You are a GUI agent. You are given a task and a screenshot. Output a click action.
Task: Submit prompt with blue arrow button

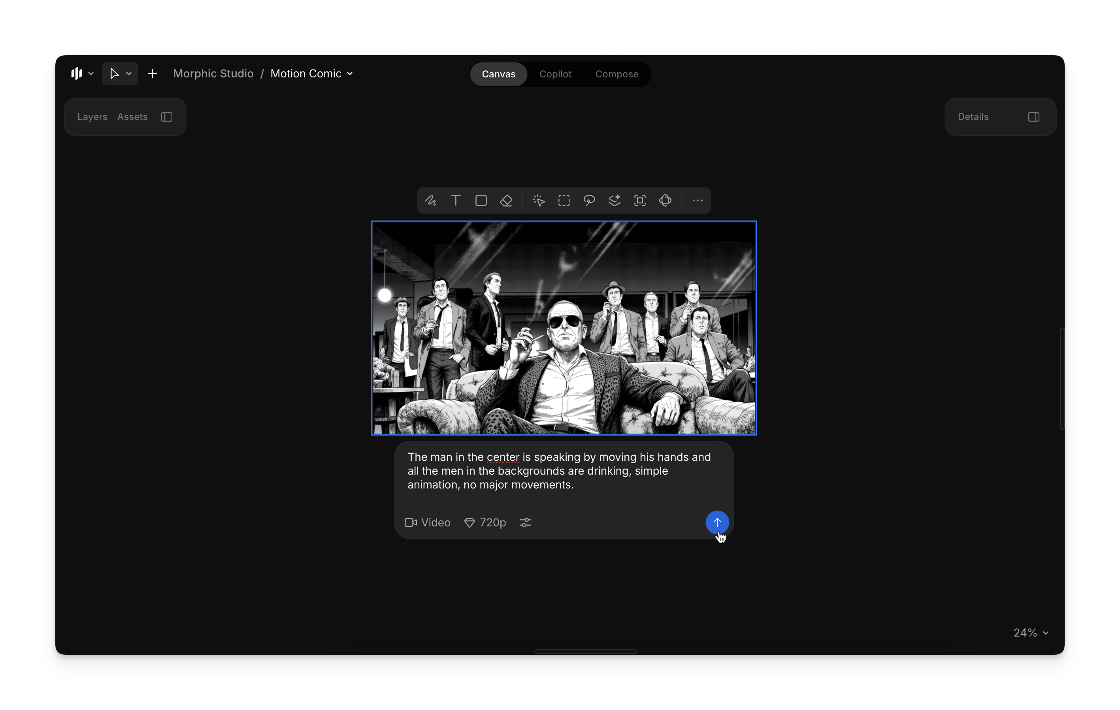(717, 522)
